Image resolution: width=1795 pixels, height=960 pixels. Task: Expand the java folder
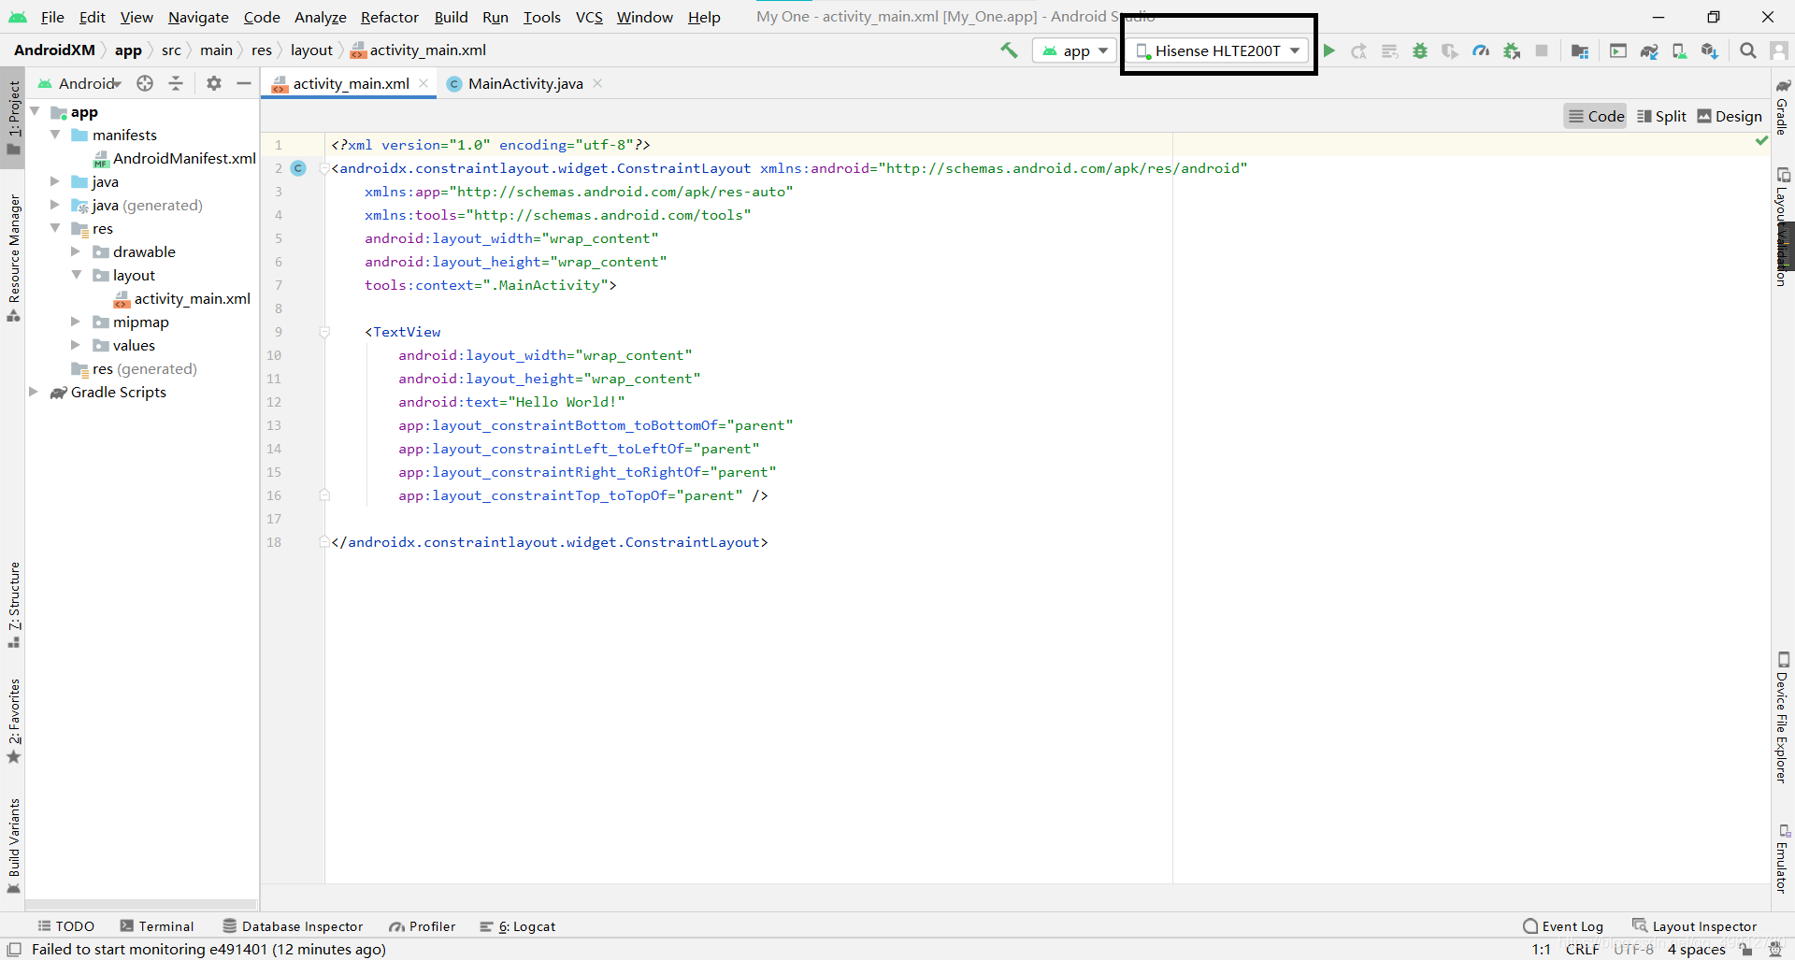(55, 181)
